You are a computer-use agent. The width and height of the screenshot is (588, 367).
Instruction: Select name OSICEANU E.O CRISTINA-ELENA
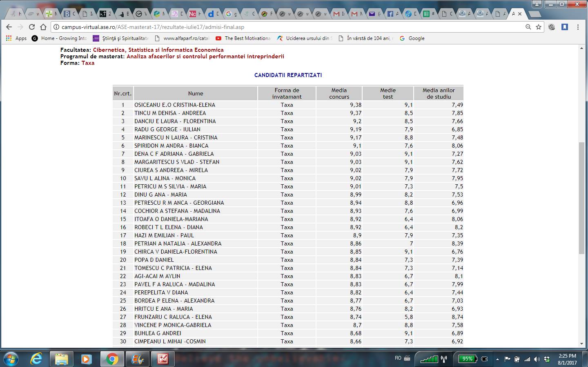pyautogui.click(x=175, y=105)
